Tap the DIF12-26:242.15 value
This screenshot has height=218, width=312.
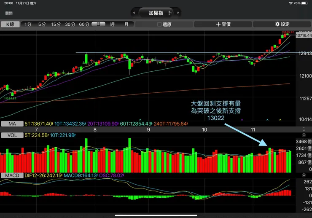[x=43, y=175]
